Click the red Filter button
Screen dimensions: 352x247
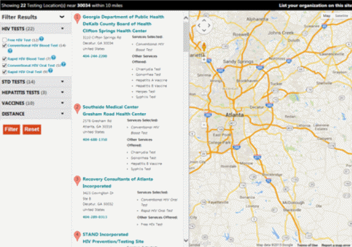pyautogui.click(x=11, y=129)
